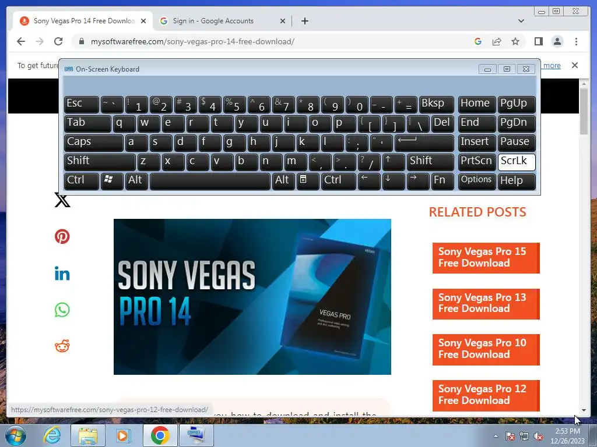Viewport: 597px width, 447px height.
Task: Toggle Fn key on keyboard
Action: (x=443, y=181)
